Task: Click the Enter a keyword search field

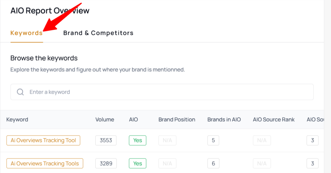Action: click(x=168, y=92)
